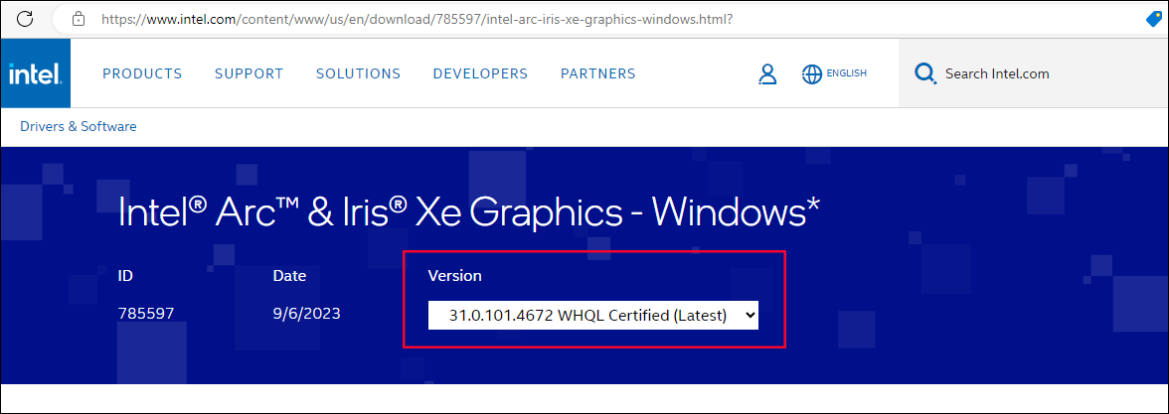Click the globe language icon
Viewport: 1169px width, 414px height.
tap(812, 73)
